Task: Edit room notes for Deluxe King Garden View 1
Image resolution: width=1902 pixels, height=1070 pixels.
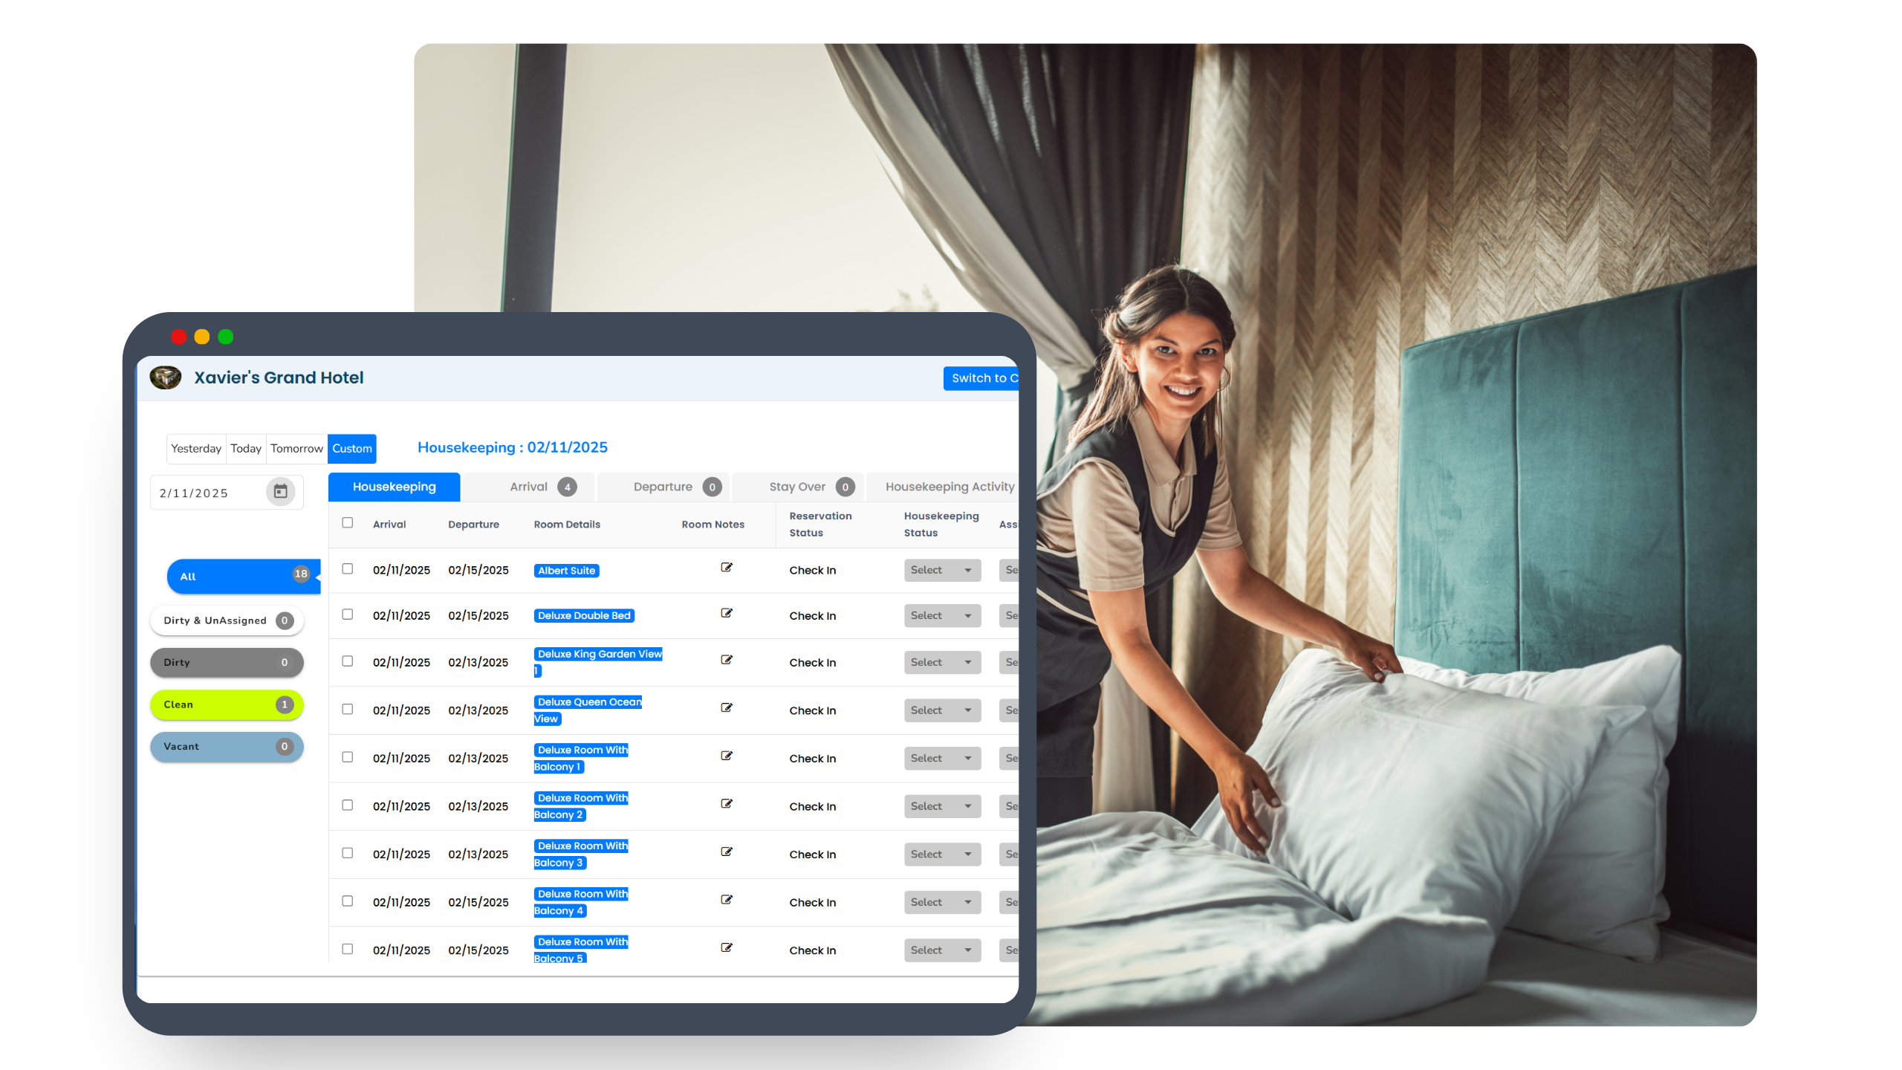Action: 727,660
